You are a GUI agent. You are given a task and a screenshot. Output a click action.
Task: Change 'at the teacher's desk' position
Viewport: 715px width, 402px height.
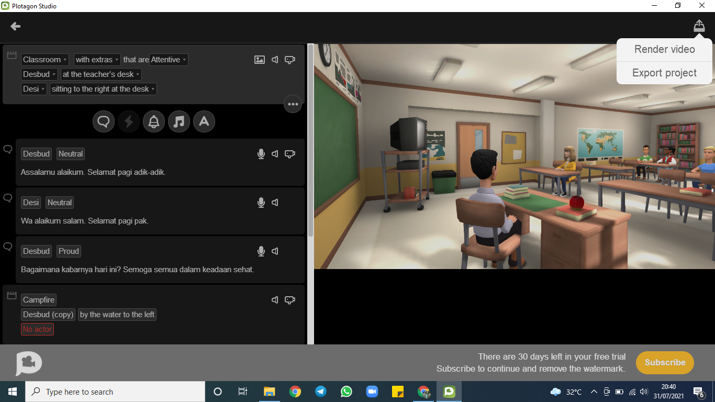pos(101,74)
